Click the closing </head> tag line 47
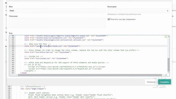Image resolution: width=176 pixels, height=99 pixels. click(24, 73)
